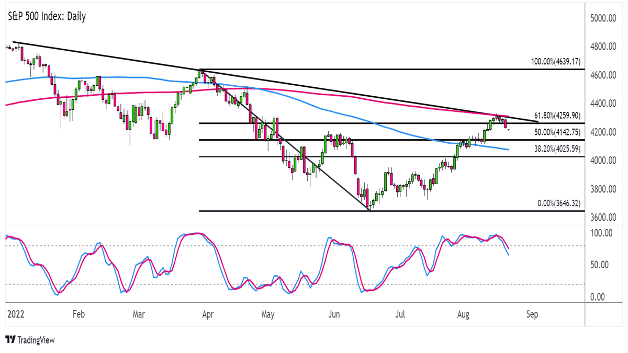The image size is (628, 353).
Task: Click the Aug time axis label
Action: (463, 315)
